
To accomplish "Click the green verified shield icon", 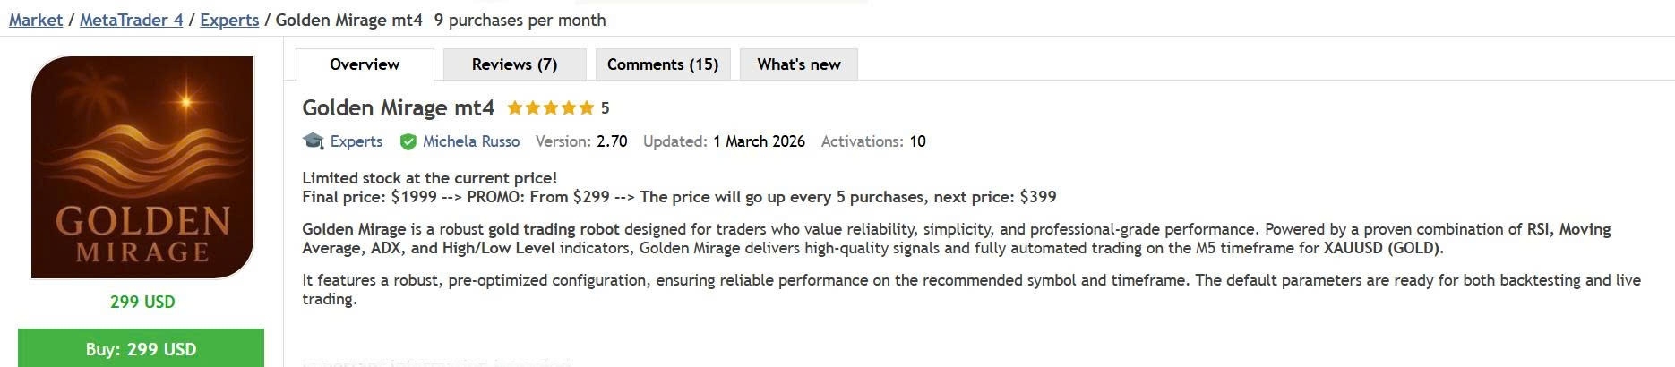I will click(408, 141).
